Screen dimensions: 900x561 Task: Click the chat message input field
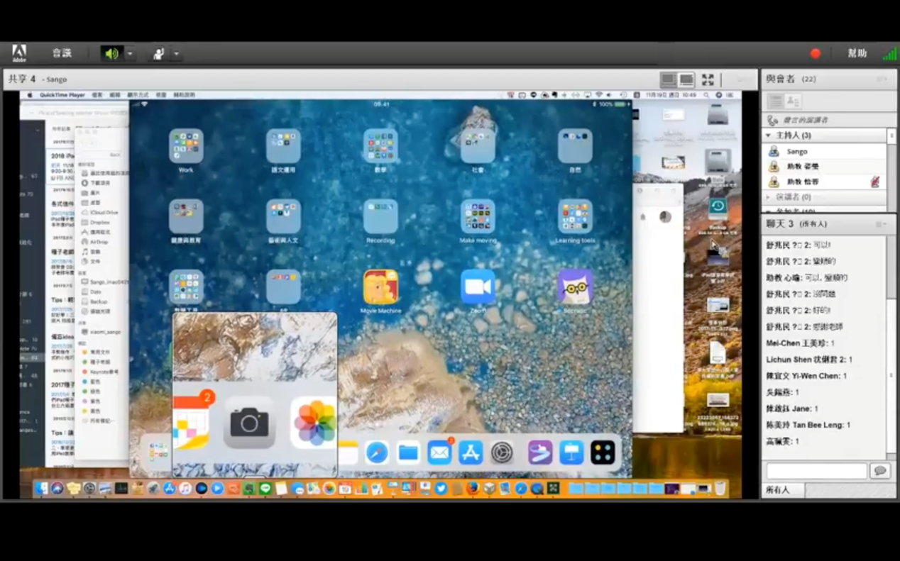tap(816, 471)
